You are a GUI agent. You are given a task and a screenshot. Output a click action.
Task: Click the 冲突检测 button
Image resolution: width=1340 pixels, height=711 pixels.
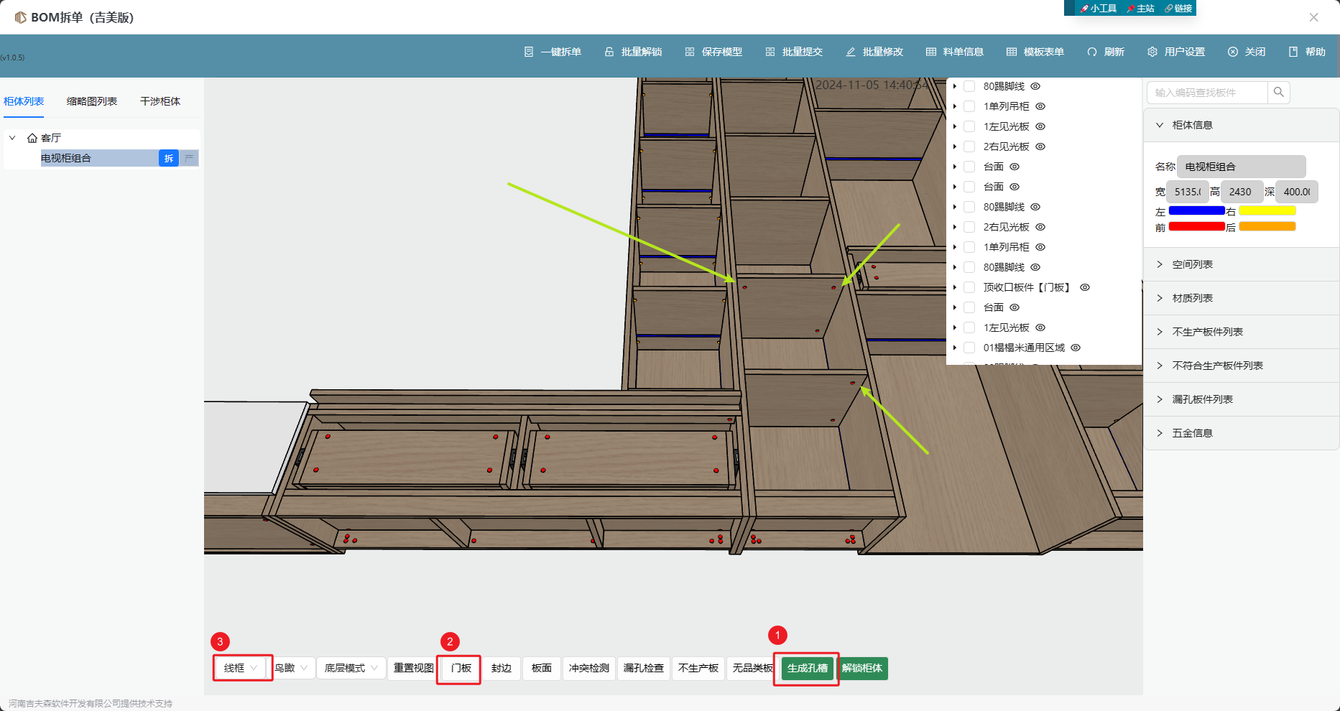[x=588, y=668]
